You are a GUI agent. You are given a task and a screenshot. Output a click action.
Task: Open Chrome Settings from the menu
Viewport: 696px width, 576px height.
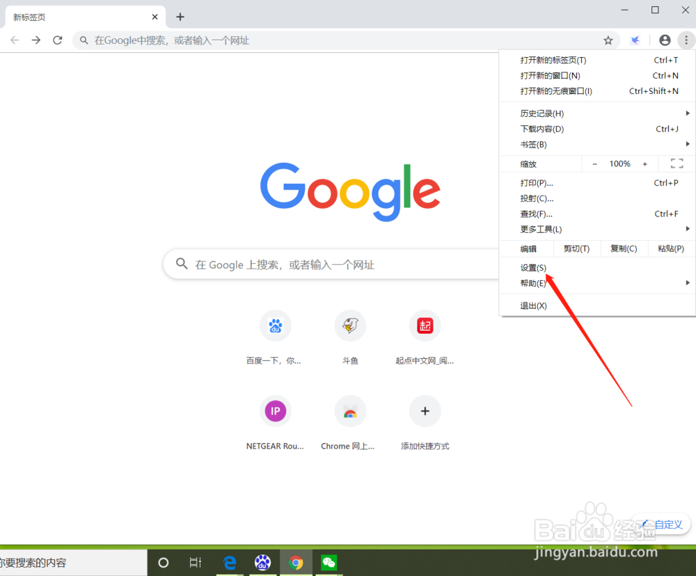(x=532, y=267)
